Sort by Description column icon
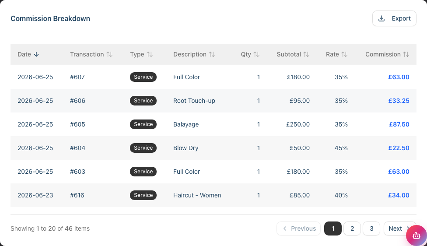The width and height of the screenshot is (427, 246). coord(212,54)
